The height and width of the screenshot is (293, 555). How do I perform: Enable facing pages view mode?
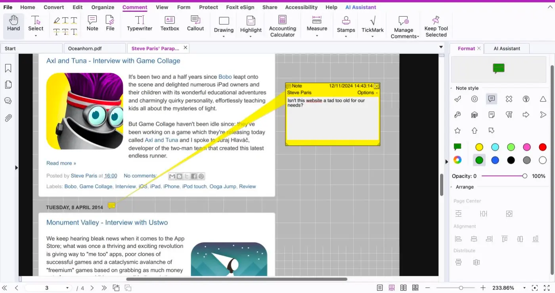[403, 288]
